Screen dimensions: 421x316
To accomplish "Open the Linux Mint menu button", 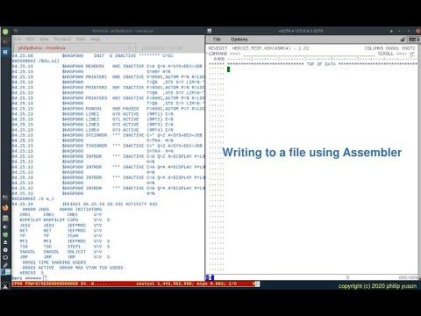I will 5,32.
